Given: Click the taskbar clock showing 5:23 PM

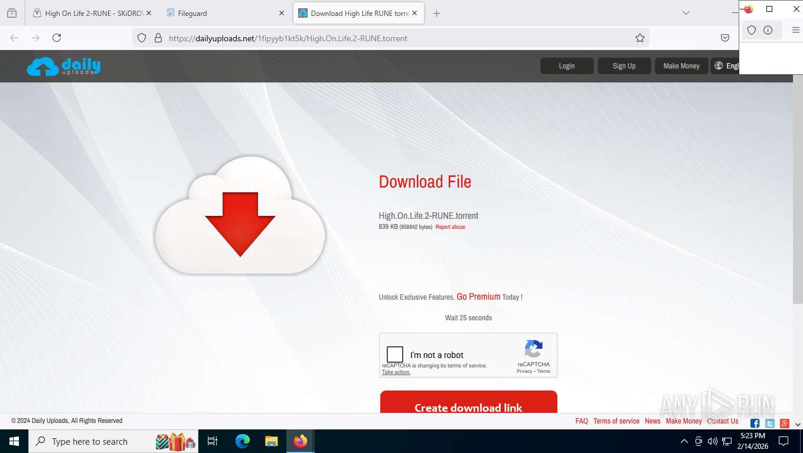Looking at the screenshot, I should [x=752, y=441].
